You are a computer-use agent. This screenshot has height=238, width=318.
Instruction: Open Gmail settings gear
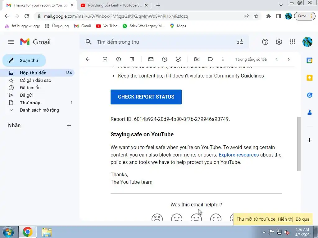(x=279, y=42)
